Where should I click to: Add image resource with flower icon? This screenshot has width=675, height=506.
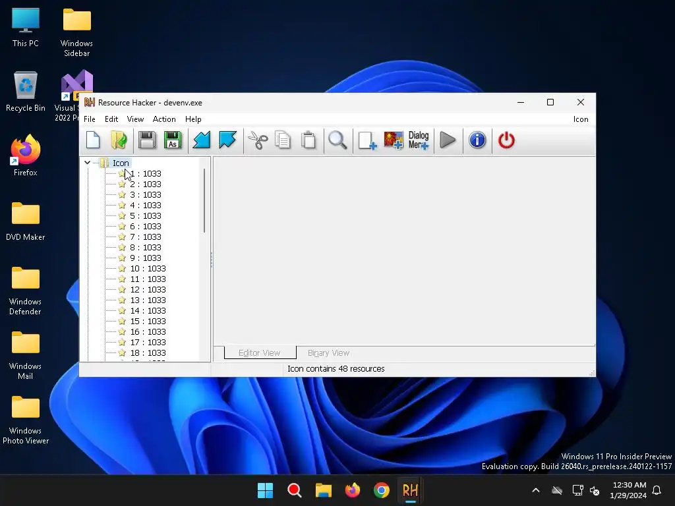393,140
